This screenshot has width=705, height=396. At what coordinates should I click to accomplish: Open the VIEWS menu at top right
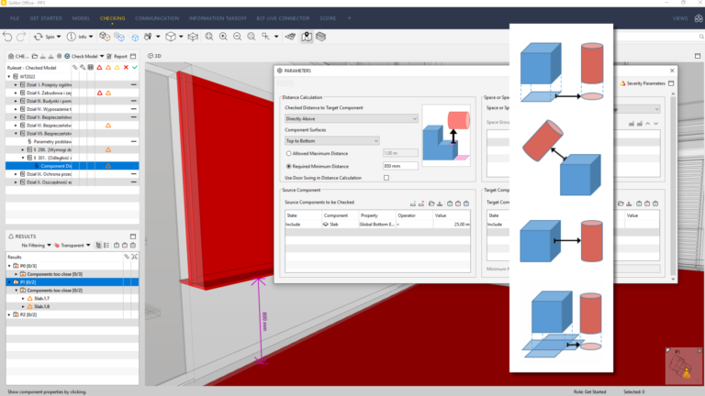(680, 18)
